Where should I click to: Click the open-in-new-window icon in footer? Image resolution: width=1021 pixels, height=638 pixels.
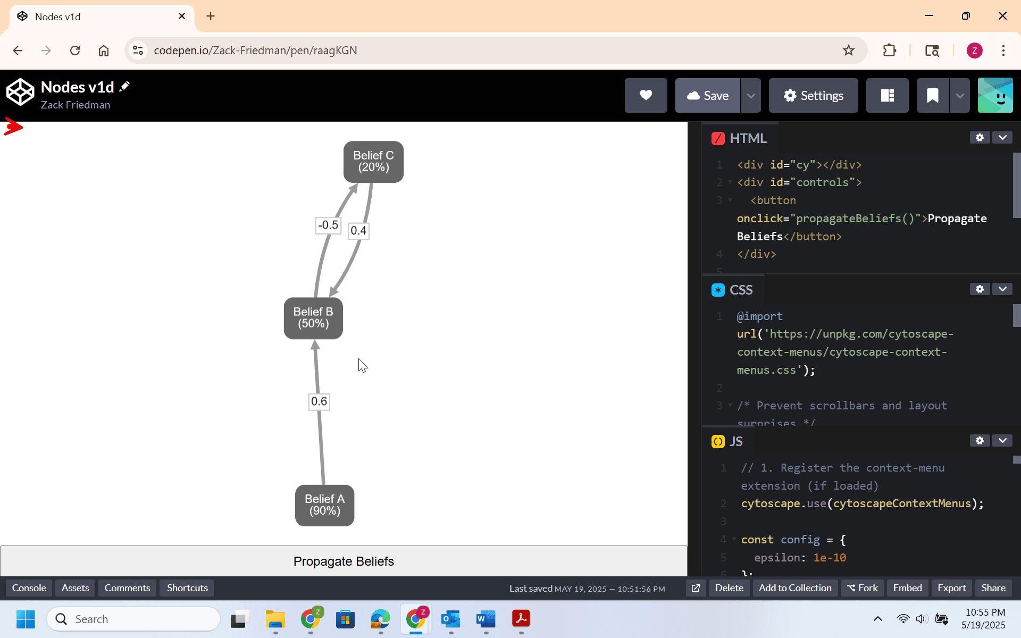(696, 588)
